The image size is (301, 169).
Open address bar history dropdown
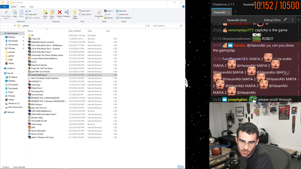point(145,26)
